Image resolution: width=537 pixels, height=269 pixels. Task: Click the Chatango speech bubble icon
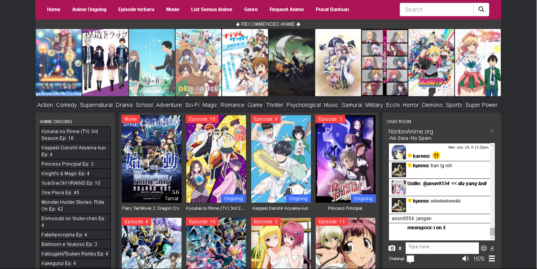point(410,259)
